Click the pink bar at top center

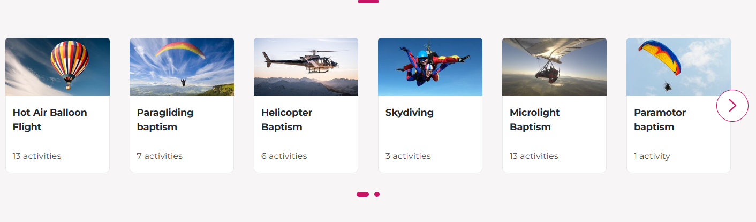point(368,1)
